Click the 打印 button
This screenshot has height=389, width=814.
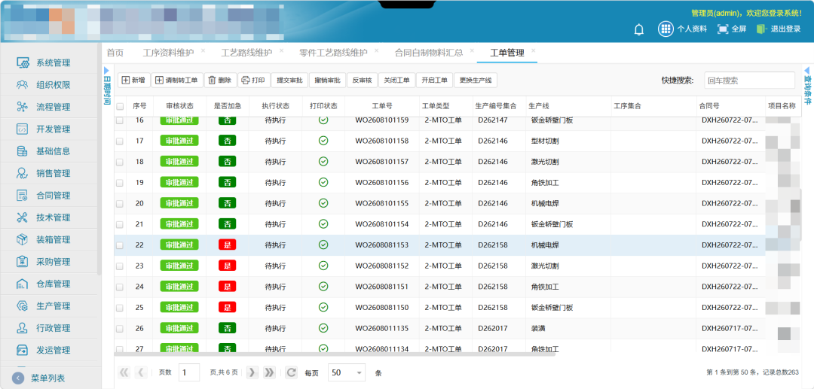pos(253,81)
